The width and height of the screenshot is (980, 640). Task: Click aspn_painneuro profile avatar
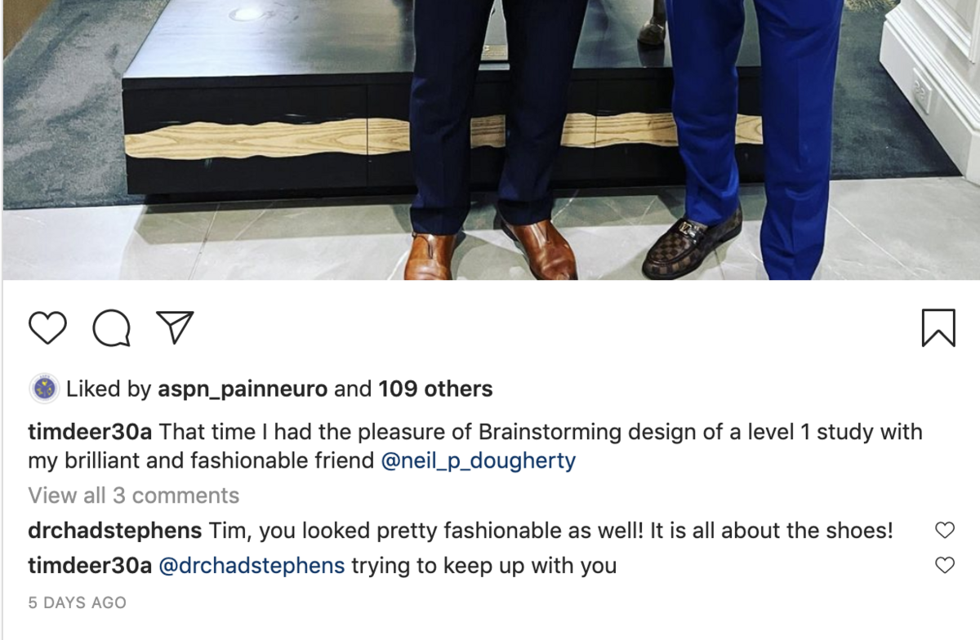tap(43, 389)
